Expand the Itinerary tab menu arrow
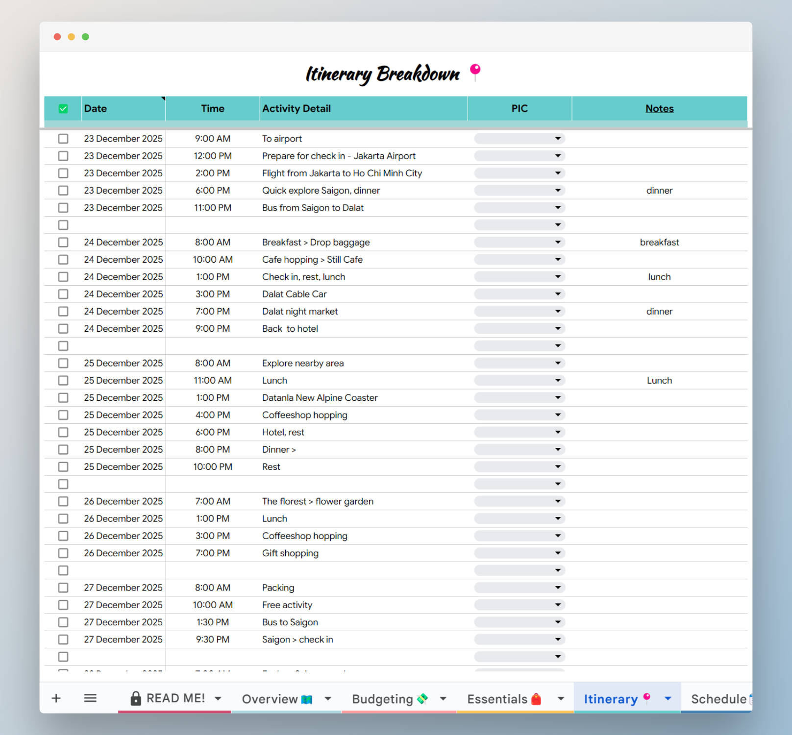This screenshot has width=792, height=735. pos(668,699)
